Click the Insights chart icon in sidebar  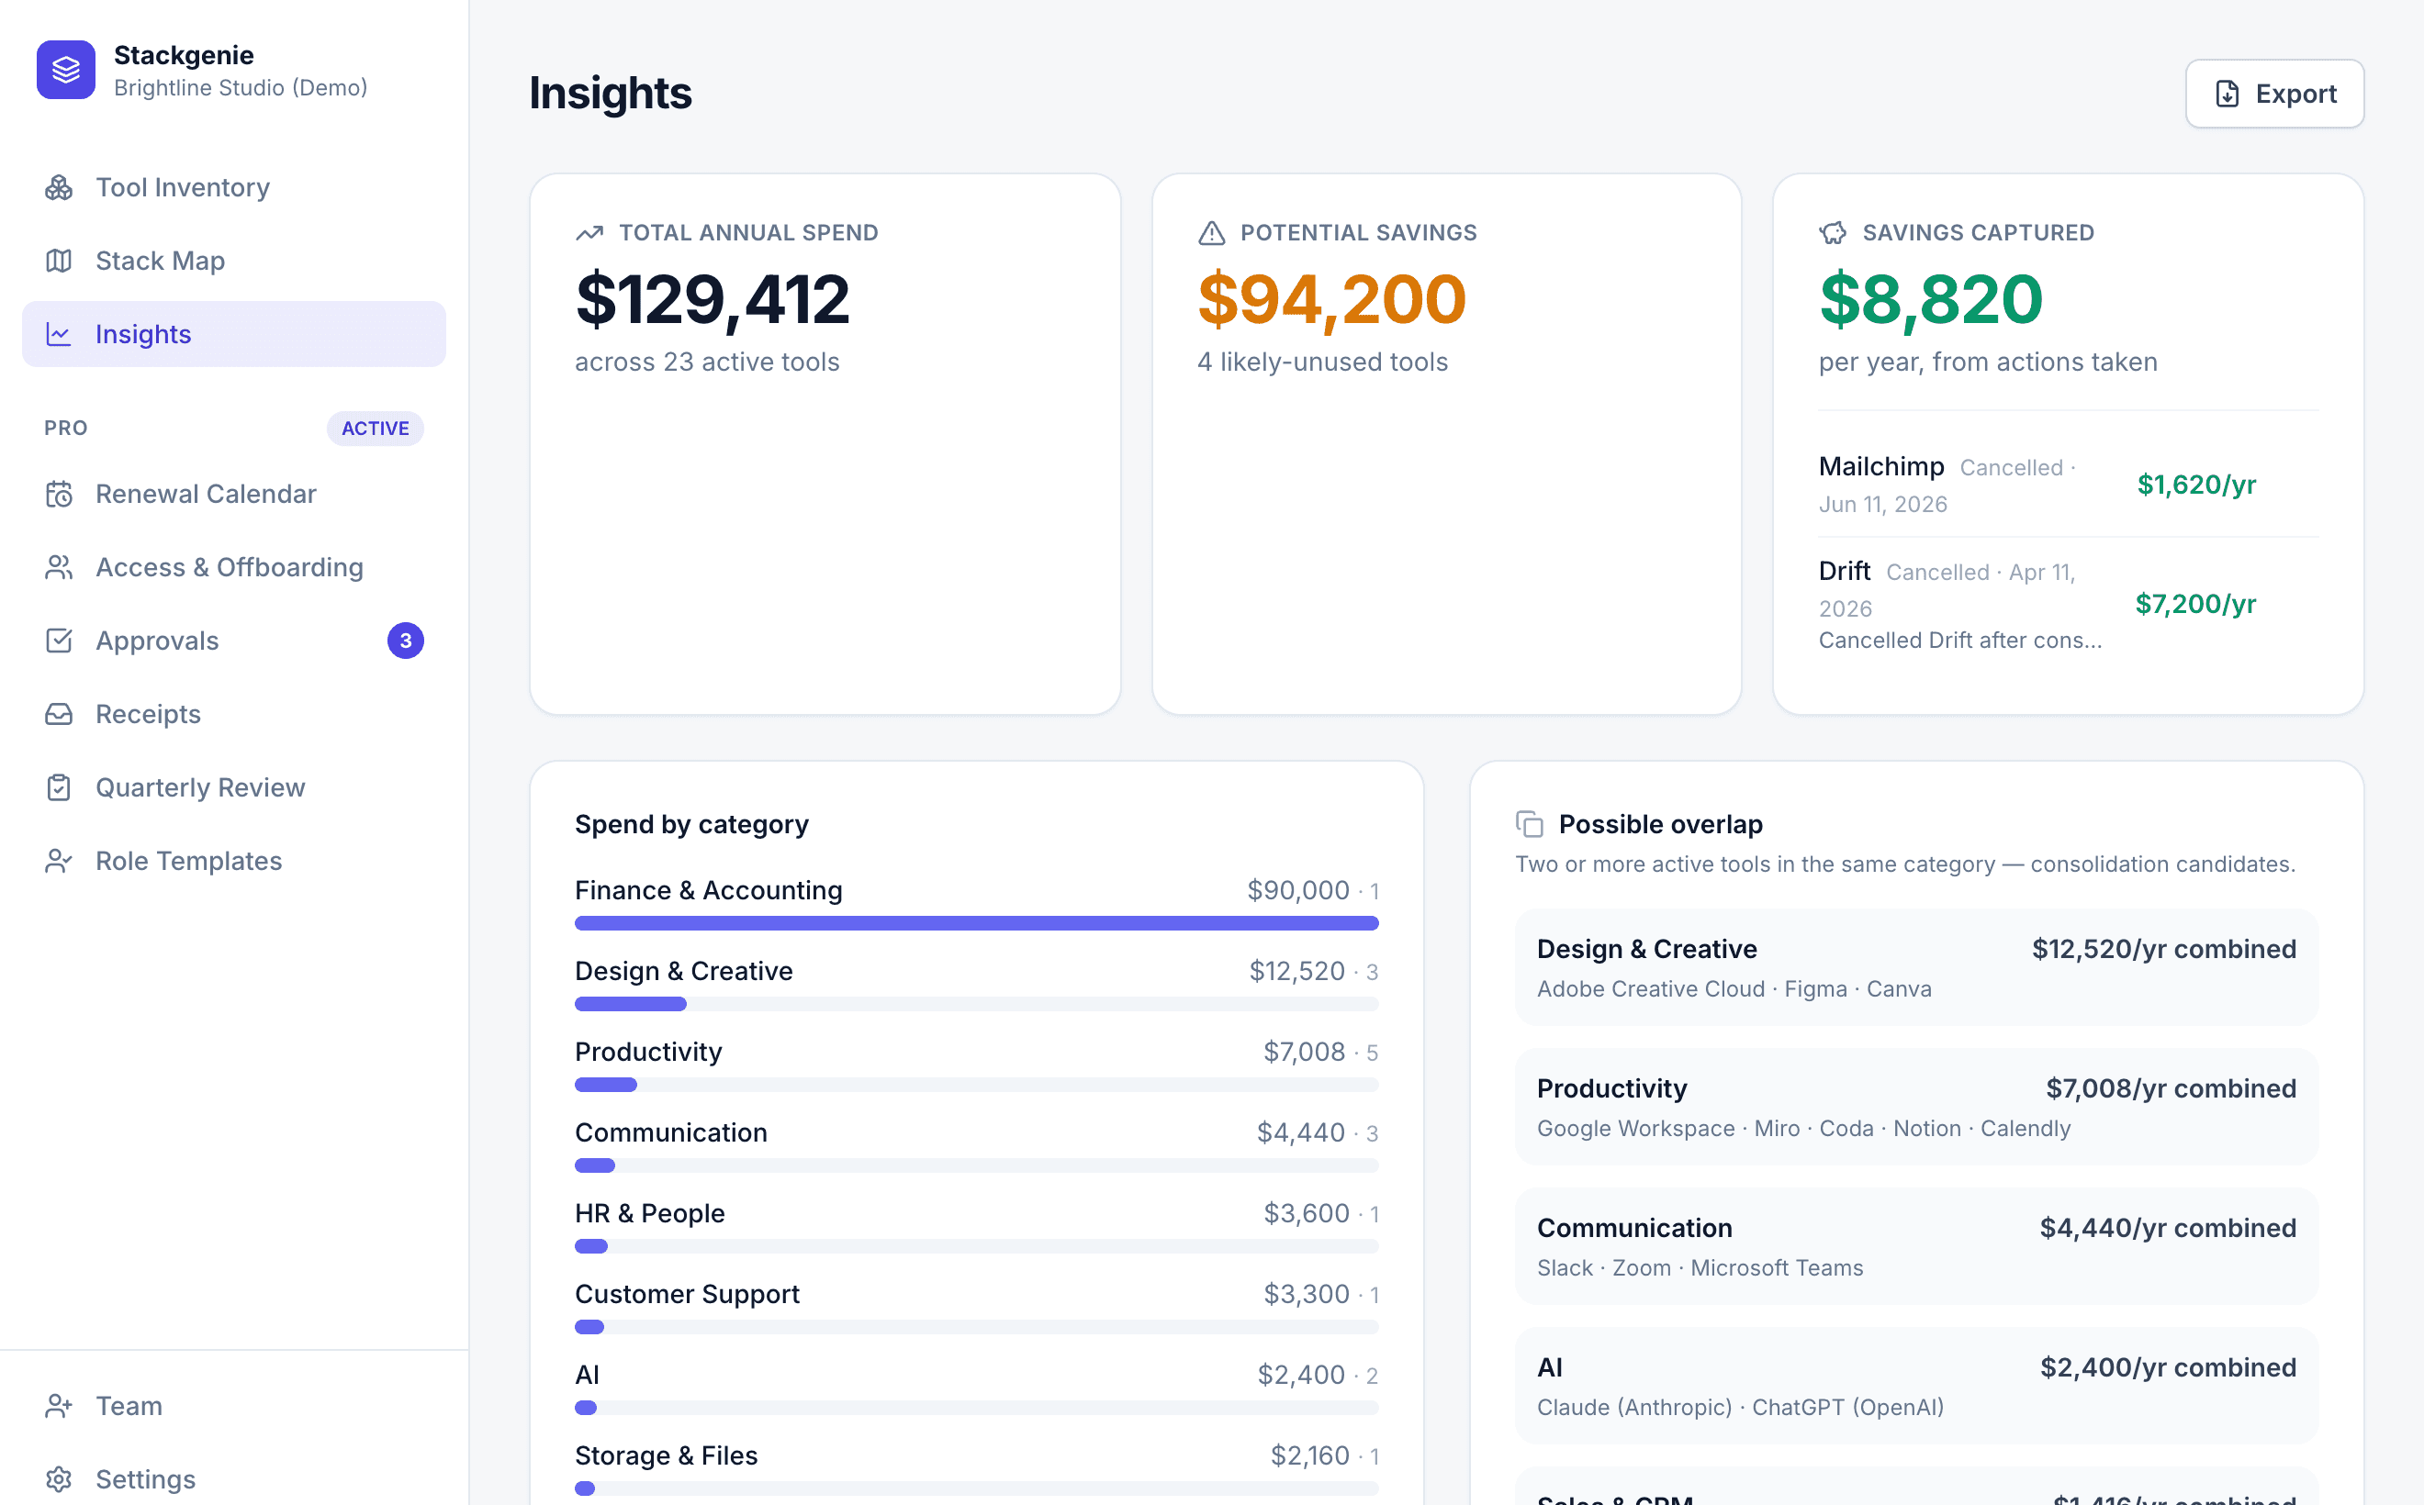tap(59, 334)
